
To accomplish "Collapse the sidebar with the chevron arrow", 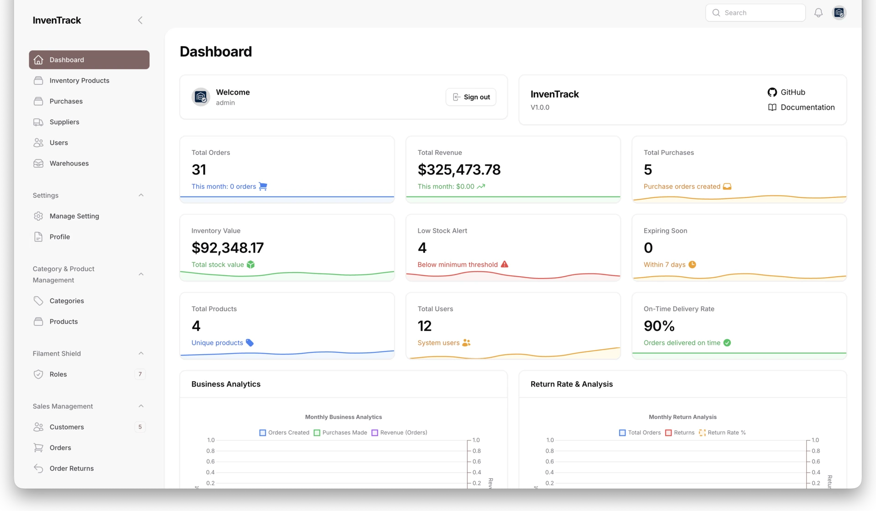I will click(x=140, y=20).
